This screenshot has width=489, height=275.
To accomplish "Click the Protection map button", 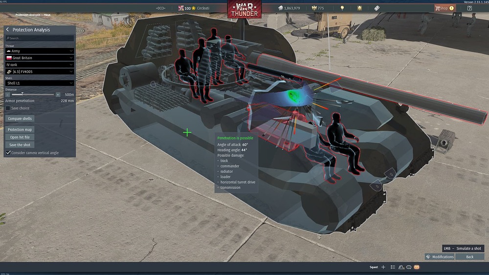I will tap(20, 129).
